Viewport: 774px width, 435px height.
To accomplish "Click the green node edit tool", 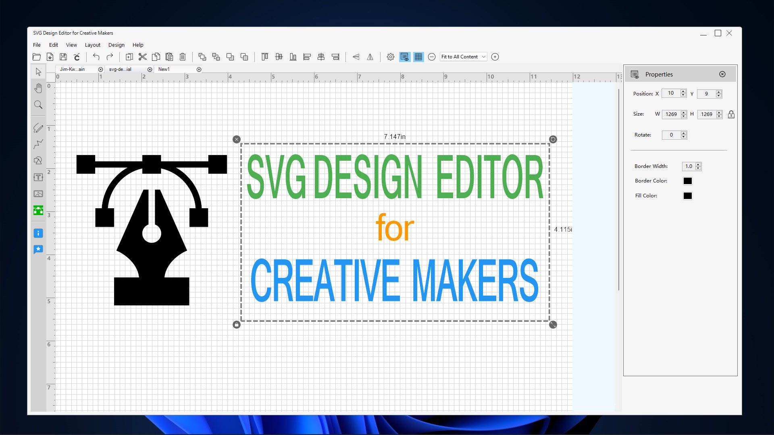I will [x=38, y=210].
